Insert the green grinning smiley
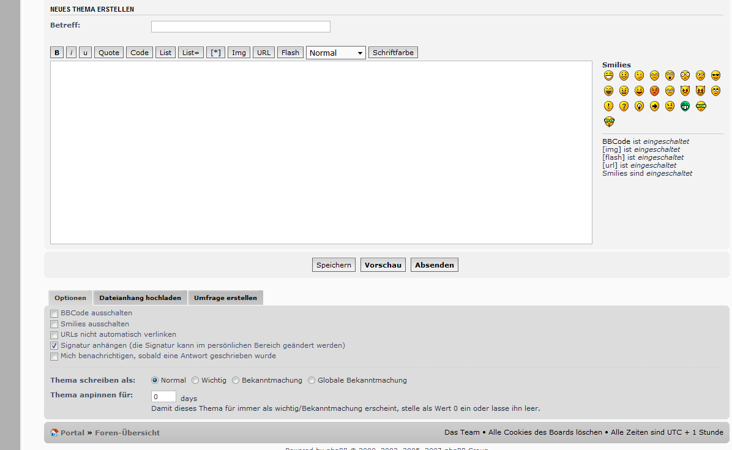The image size is (732, 450). click(x=685, y=106)
